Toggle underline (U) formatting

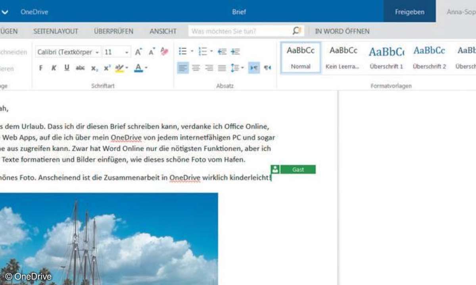click(x=67, y=68)
